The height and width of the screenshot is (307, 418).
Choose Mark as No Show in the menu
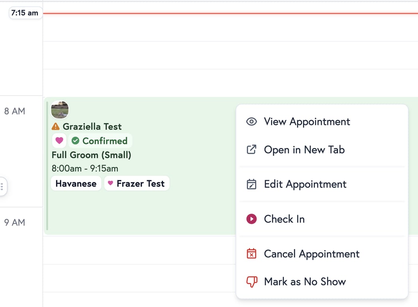pos(305,281)
